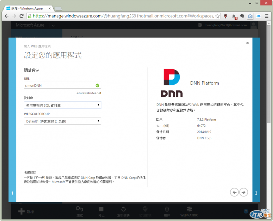
Task: Click the simonDNN URL input field
Action: (x=62, y=85)
